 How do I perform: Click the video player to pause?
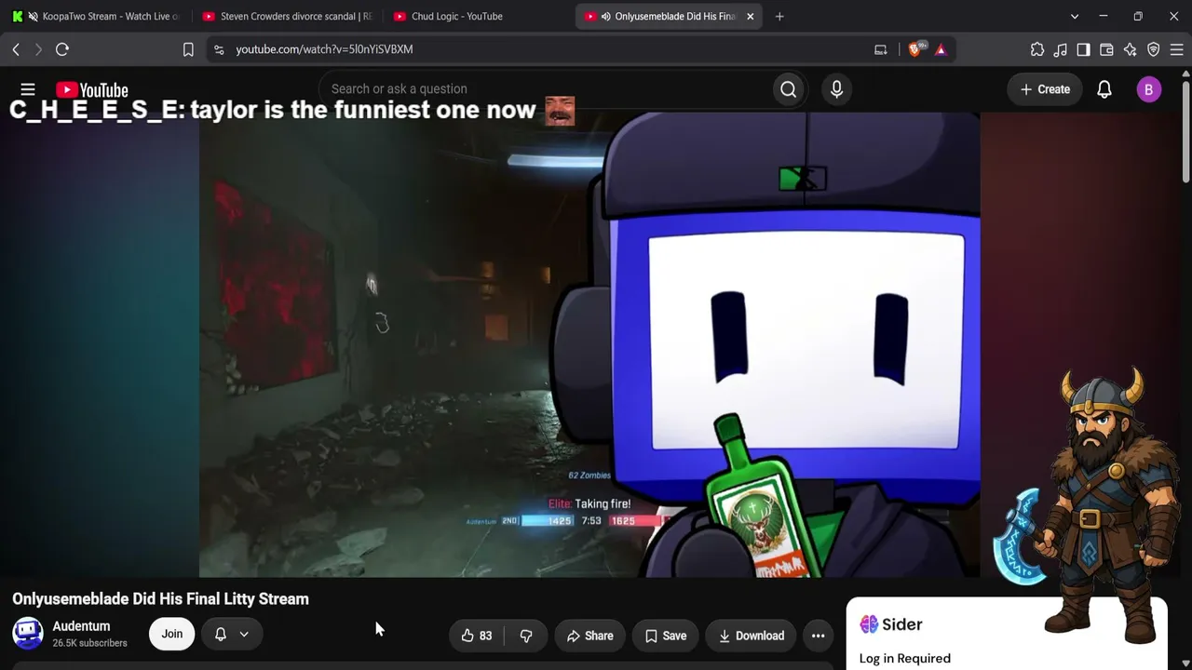589,344
